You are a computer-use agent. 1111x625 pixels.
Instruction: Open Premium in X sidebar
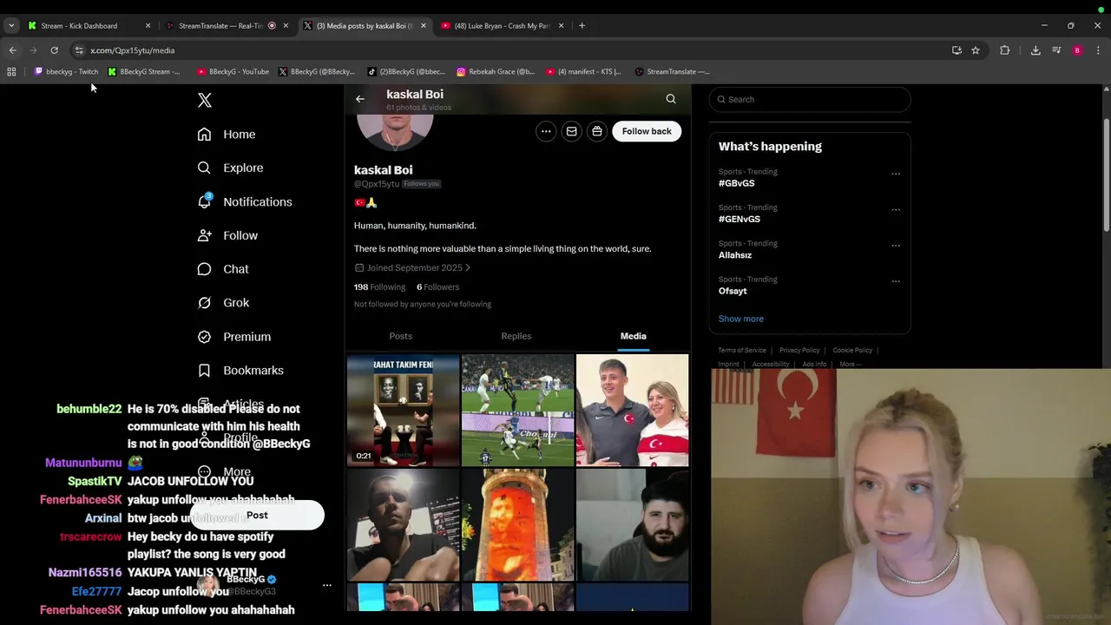coord(234,337)
